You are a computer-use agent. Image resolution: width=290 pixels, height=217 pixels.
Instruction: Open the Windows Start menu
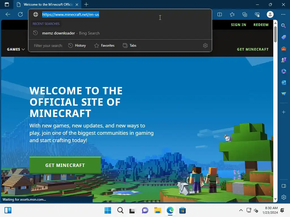(108, 210)
